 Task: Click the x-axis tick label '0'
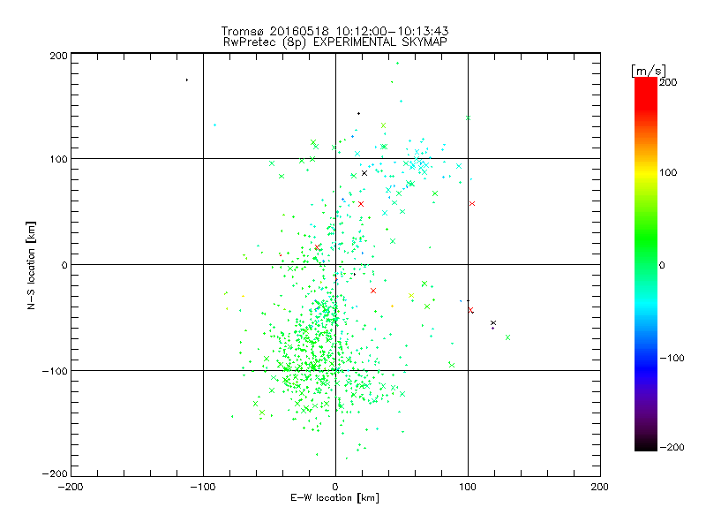coord(335,487)
